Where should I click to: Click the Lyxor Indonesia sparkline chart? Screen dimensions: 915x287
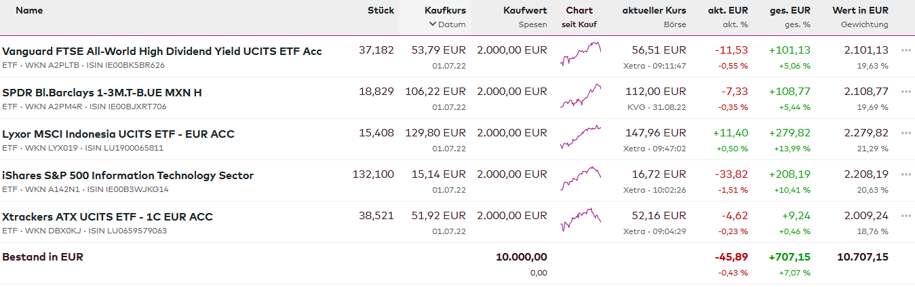coord(581,137)
